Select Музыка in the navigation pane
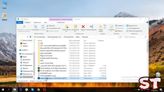This screenshot has height=92, width=164. click(x=24, y=68)
